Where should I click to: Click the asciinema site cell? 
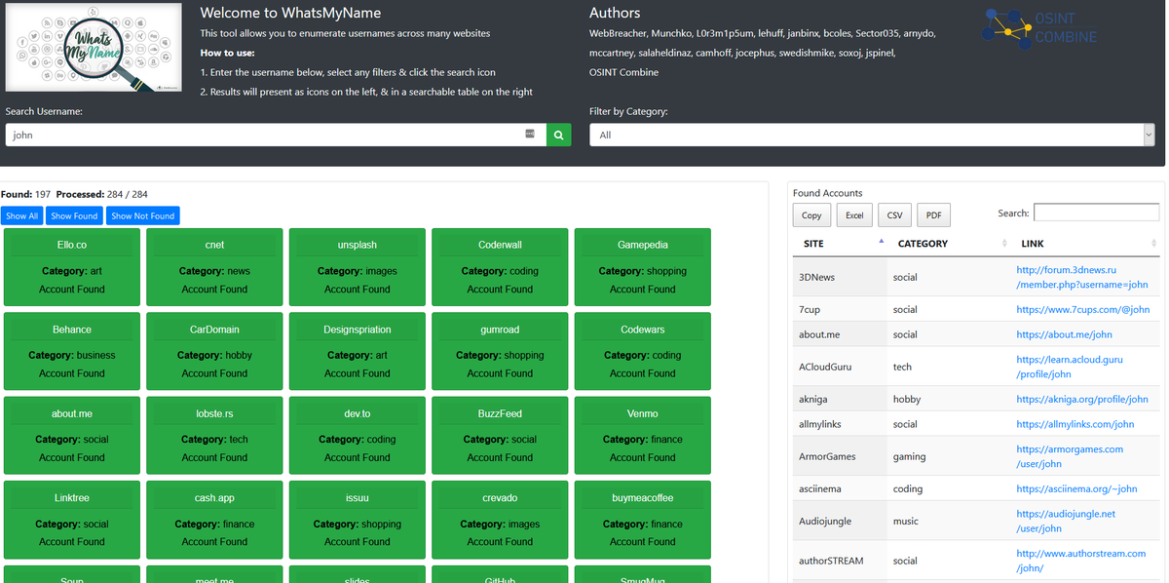point(840,488)
